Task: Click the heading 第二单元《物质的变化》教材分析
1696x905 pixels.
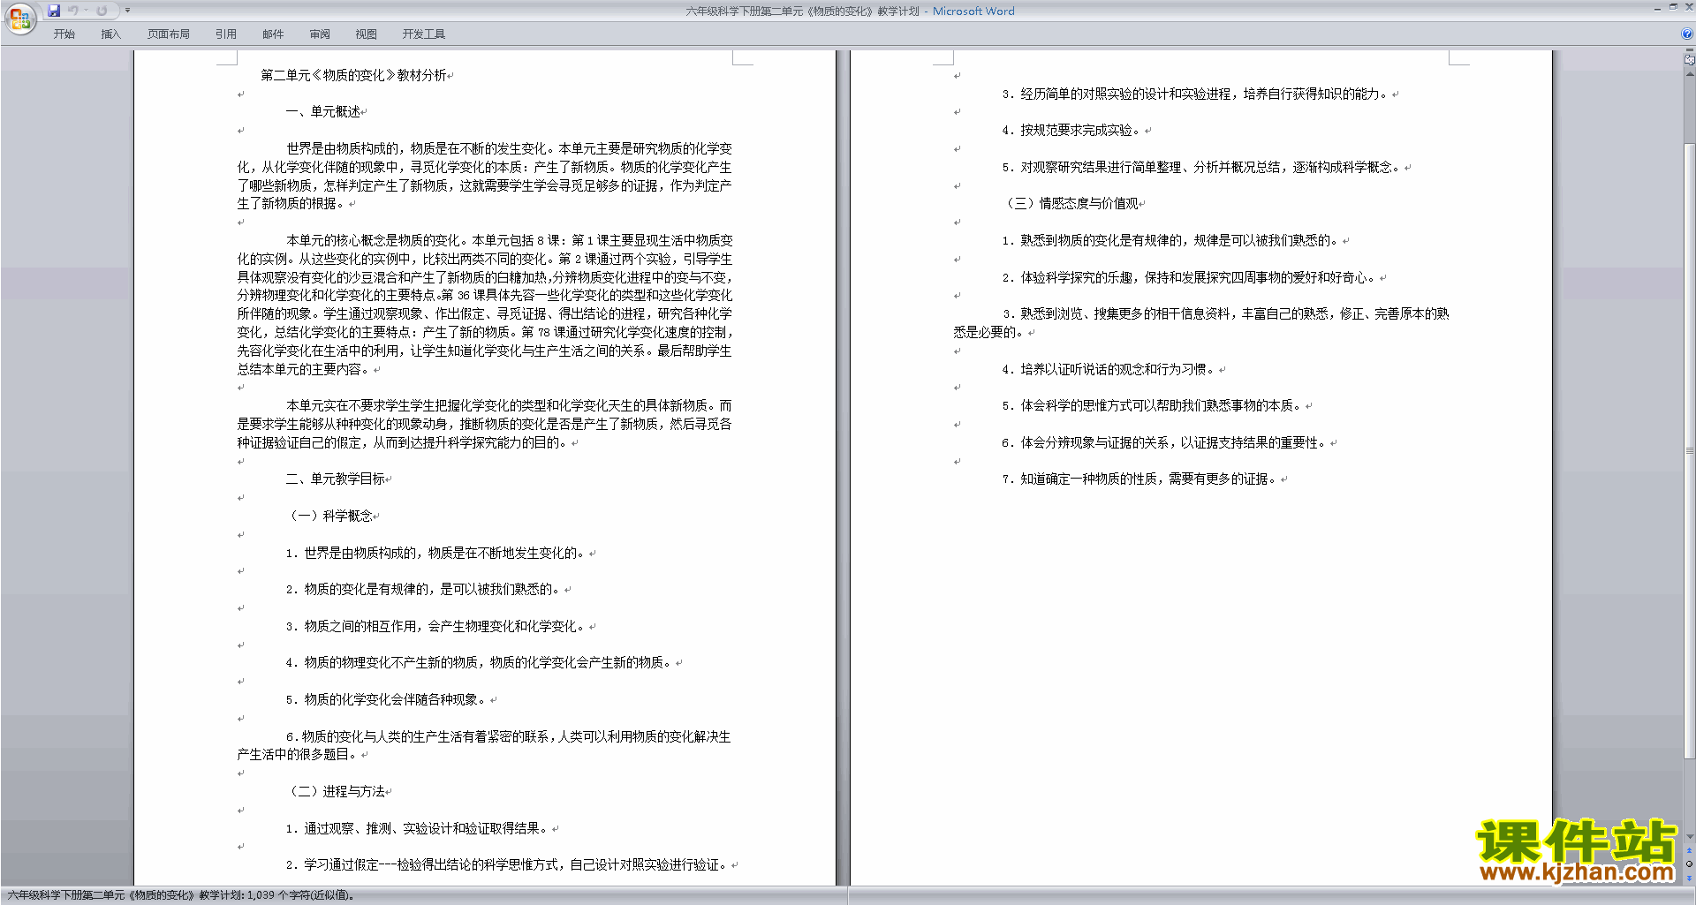Action: click(x=354, y=75)
